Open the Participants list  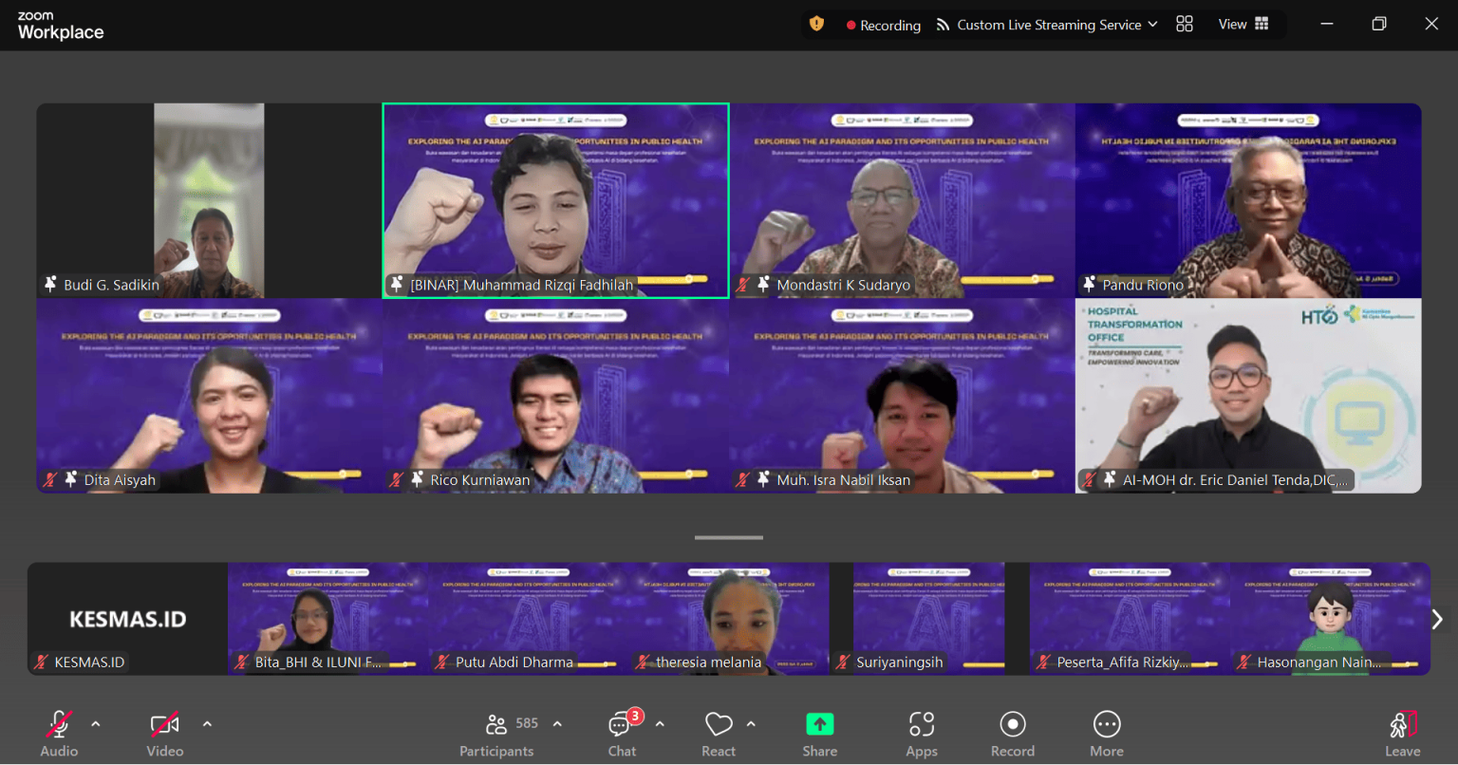tap(496, 725)
